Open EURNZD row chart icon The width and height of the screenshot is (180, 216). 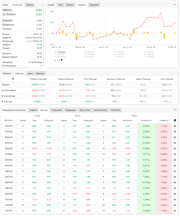pyautogui.click(x=175, y=160)
